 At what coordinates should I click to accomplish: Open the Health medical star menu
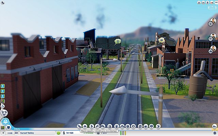(128, 126)
